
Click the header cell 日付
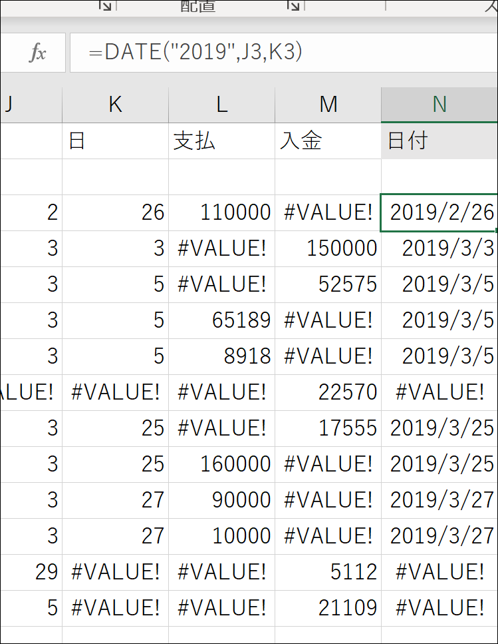point(439,141)
